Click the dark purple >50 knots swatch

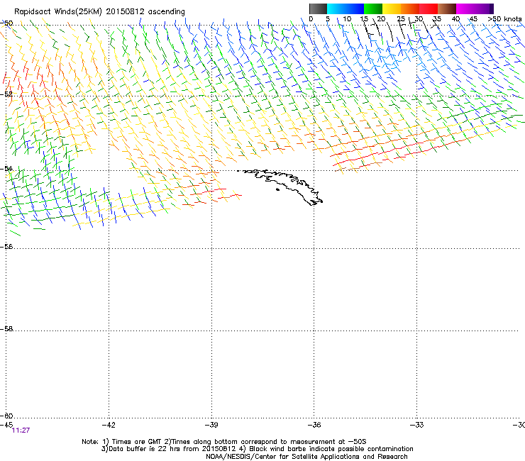coord(492,9)
